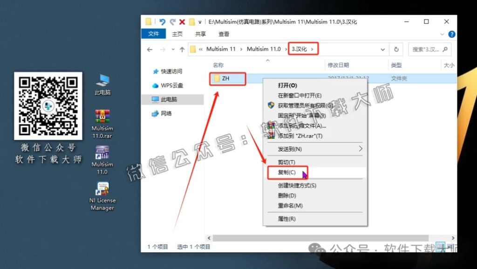This screenshot has height=269, width=477.
Task: Choose 复制(C) from the context menu
Action: 286,172
